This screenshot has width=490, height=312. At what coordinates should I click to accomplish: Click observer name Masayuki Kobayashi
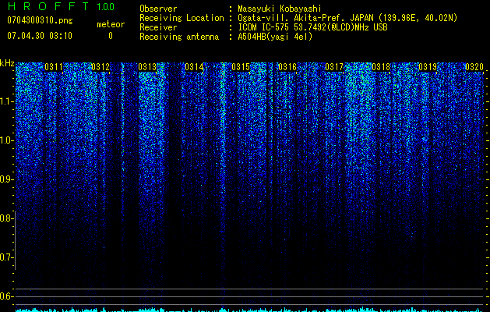[x=280, y=9]
